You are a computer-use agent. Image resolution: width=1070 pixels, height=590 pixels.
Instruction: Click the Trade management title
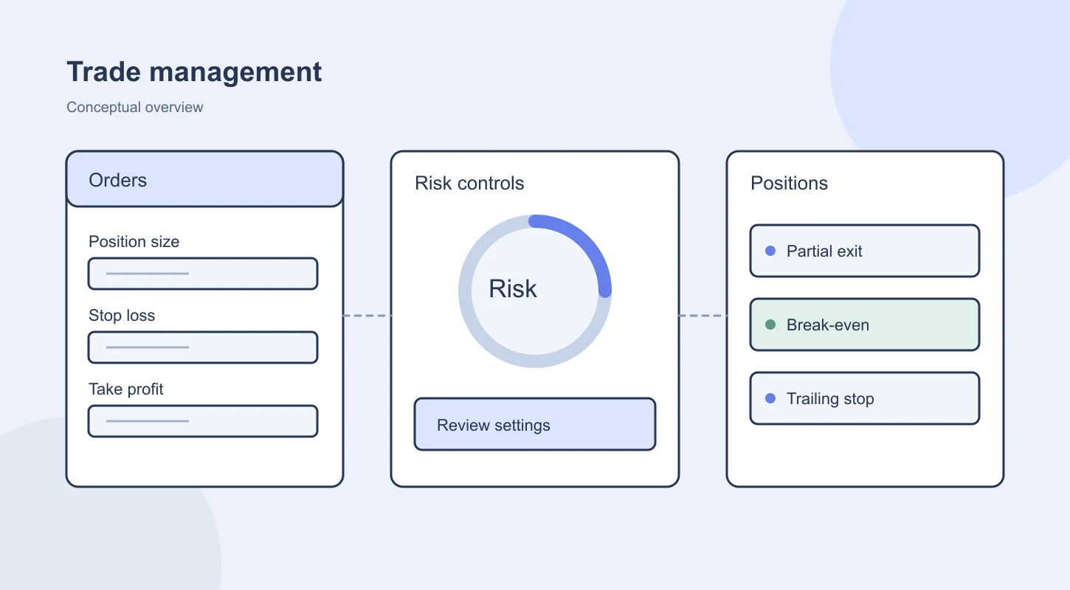194,72
